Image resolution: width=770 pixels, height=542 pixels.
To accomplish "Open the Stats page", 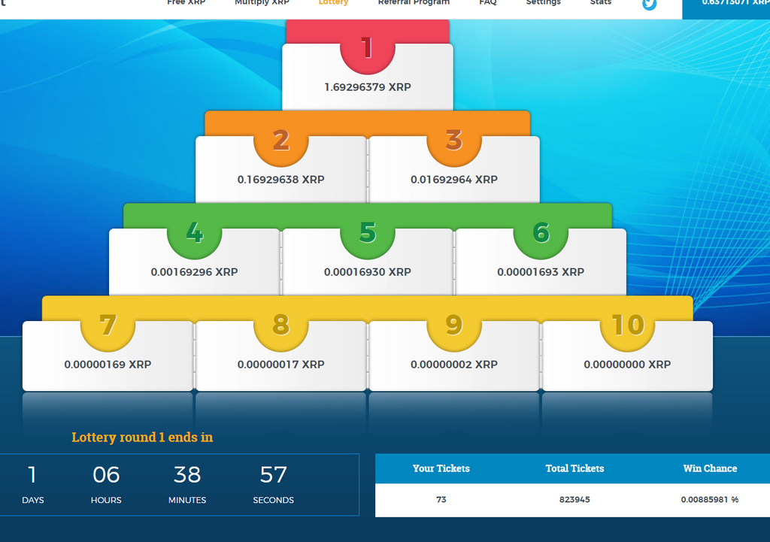I will 601,2.
